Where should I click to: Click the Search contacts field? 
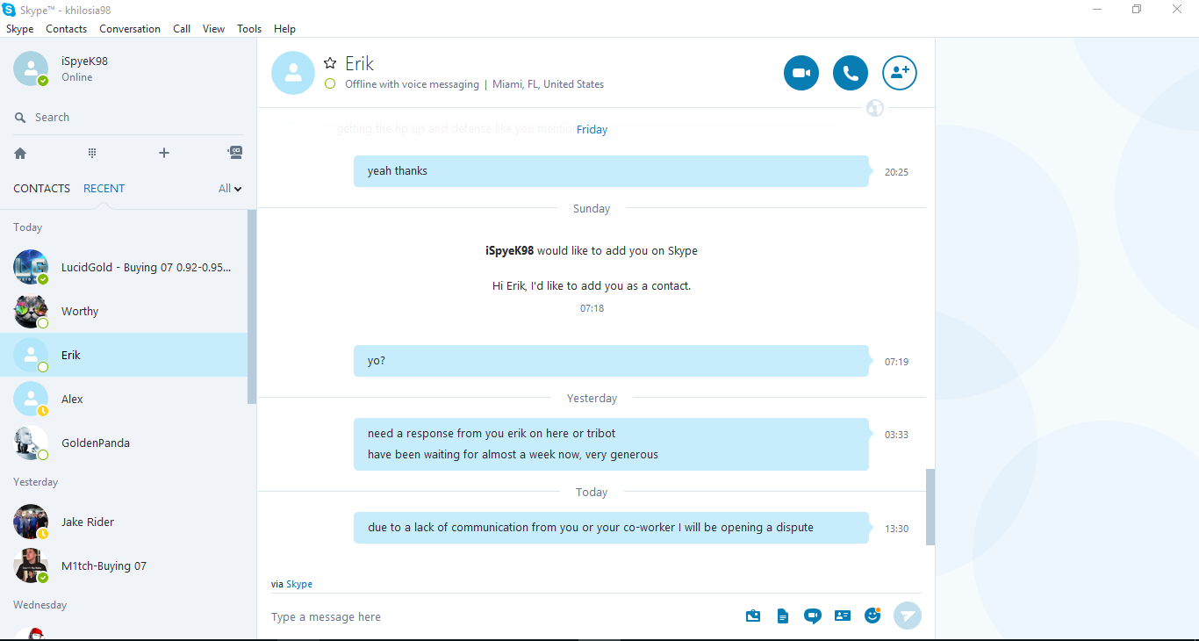coord(128,118)
